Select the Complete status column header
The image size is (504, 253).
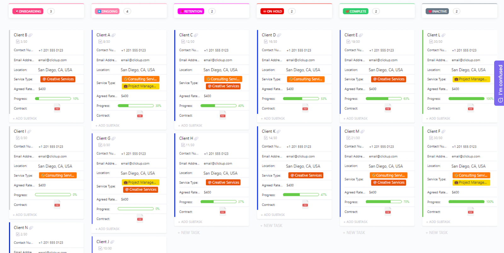tap(356, 11)
